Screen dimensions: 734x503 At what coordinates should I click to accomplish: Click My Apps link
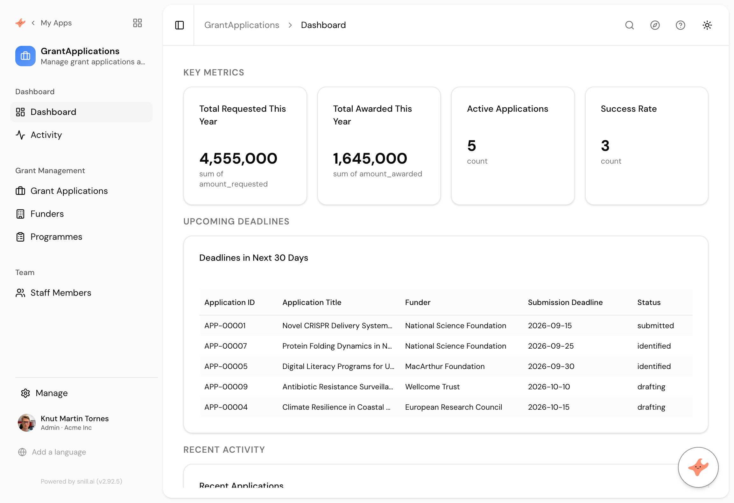point(56,23)
